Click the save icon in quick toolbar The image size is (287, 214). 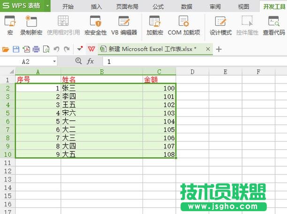[x=16, y=49]
